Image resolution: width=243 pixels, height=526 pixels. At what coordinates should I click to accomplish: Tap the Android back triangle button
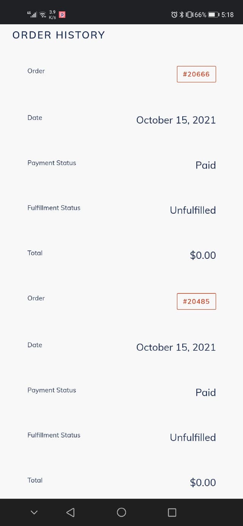(70, 512)
